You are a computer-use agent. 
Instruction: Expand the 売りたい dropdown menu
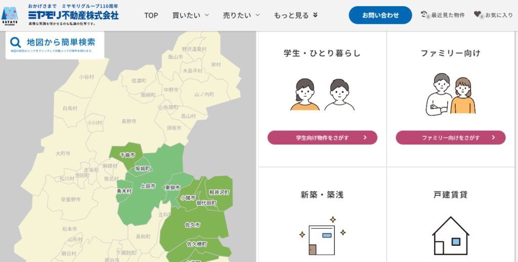click(241, 15)
